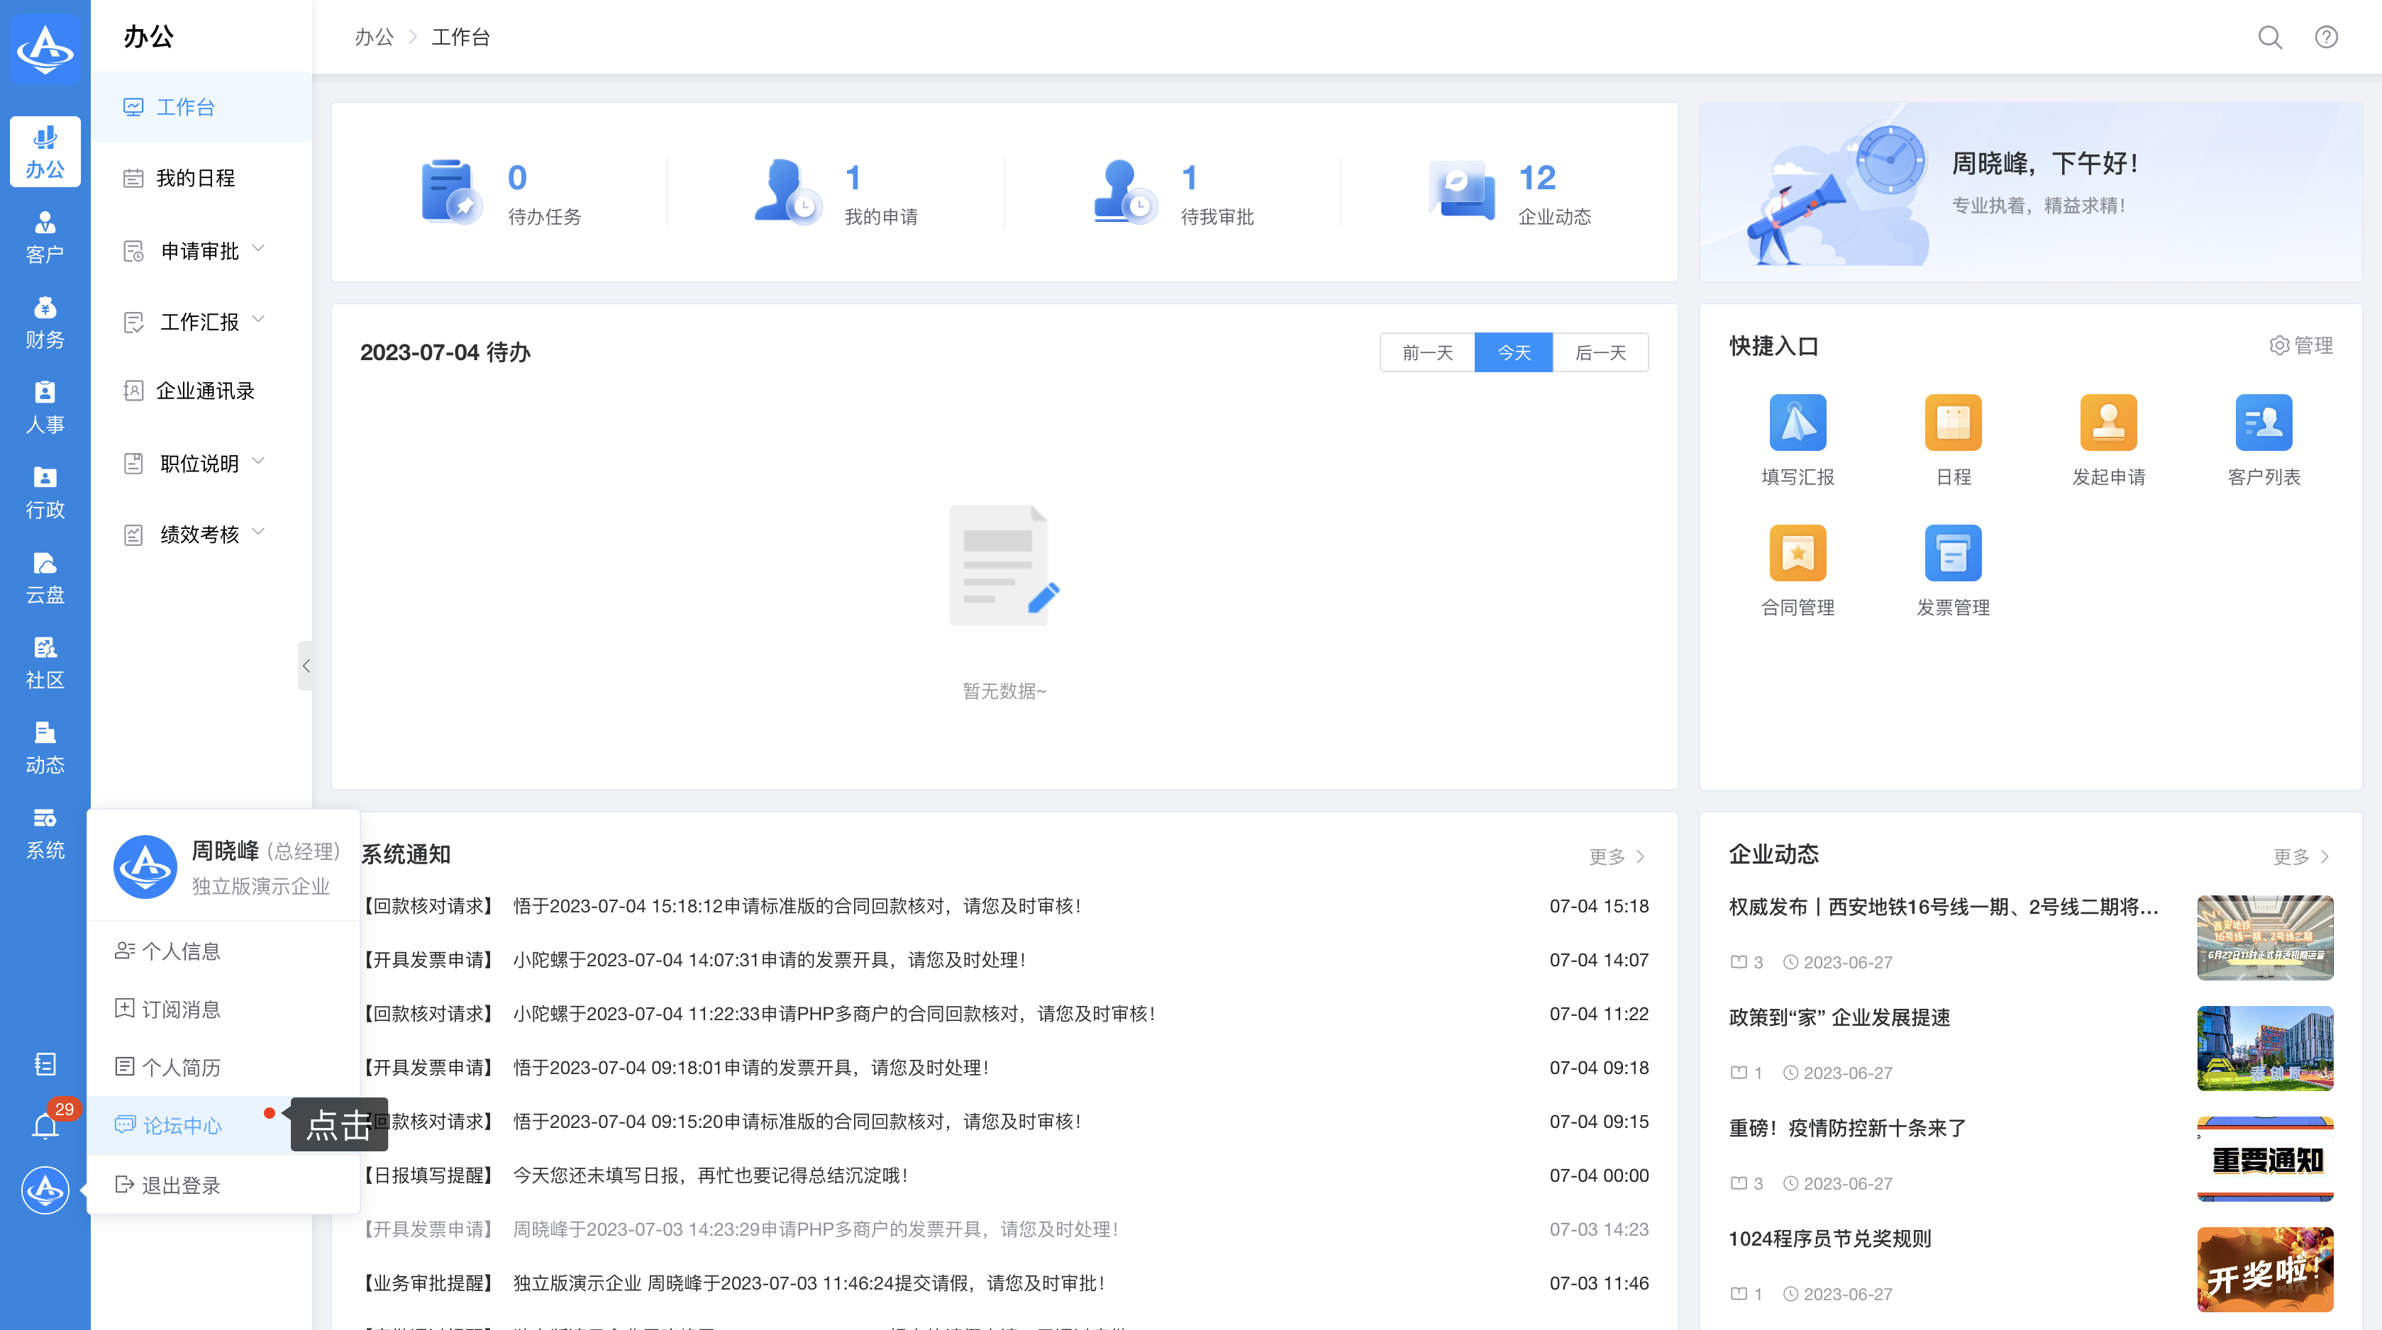Expand the 申请审批 submenu

tap(200, 250)
